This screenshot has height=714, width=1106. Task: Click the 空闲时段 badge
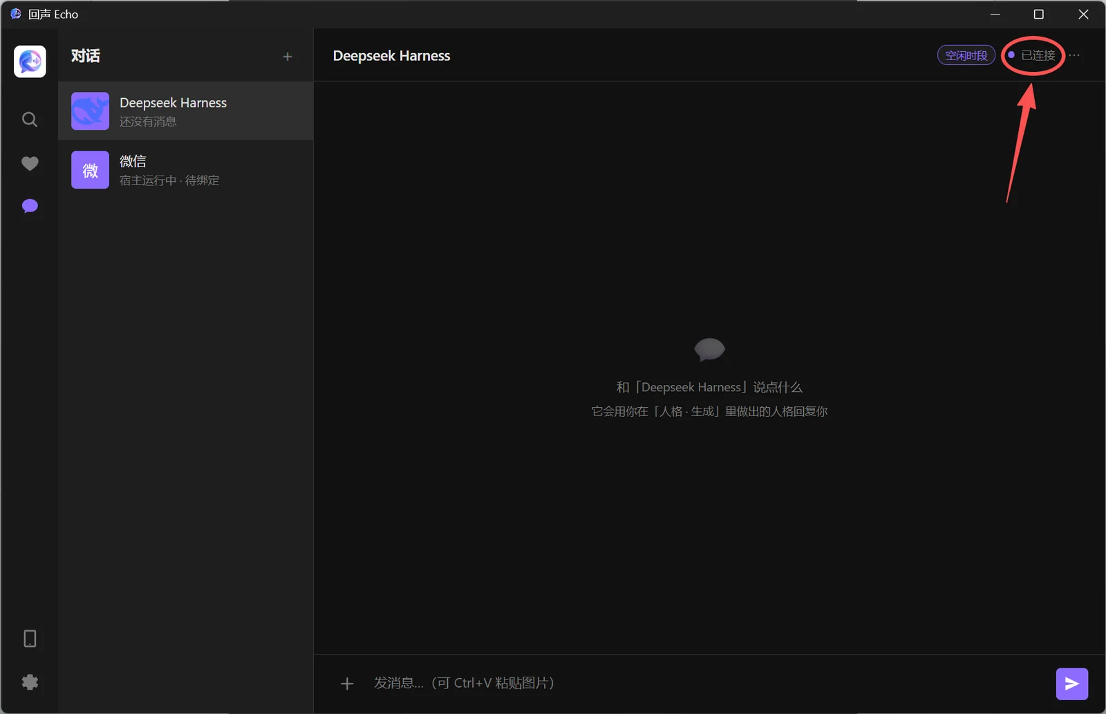pos(966,55)
